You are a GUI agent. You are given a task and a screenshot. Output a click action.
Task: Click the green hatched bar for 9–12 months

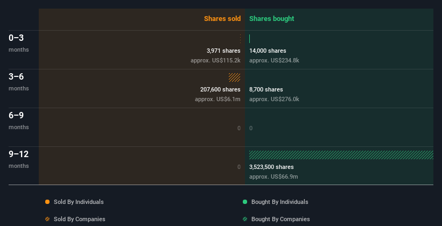pyautogui.click(x=341, y=155)
